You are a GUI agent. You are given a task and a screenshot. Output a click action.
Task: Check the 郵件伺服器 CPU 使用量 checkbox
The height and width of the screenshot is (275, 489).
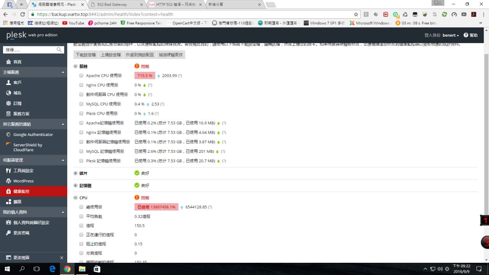[81, 94]
